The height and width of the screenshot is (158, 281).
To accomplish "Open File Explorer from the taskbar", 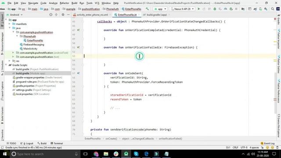I will (106, 154).
